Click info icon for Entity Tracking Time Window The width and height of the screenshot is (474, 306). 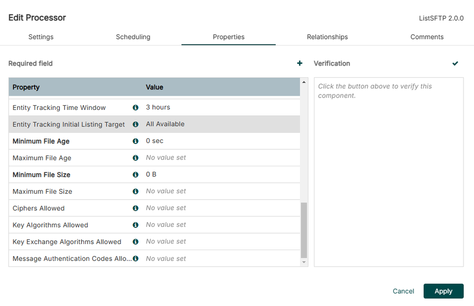click(x=136, y=108)
